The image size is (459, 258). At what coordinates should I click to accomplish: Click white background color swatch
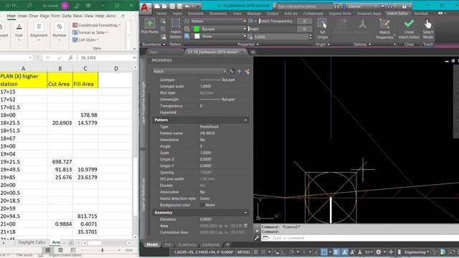point(197,37)
